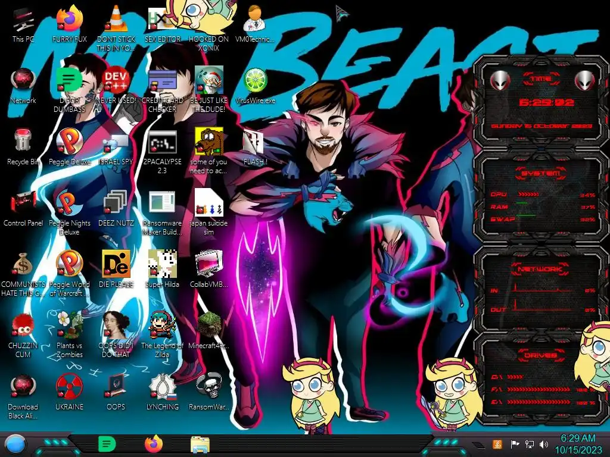The height and width of the screenshot is (457, 610).
Task: Click the E:\ drive row in DRIVES gadget
Action: click(543, 402)
